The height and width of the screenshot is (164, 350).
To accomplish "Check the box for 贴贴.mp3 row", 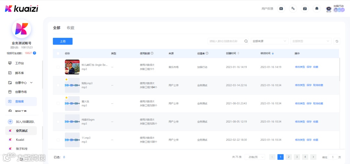I will click(x=58, y=85).
